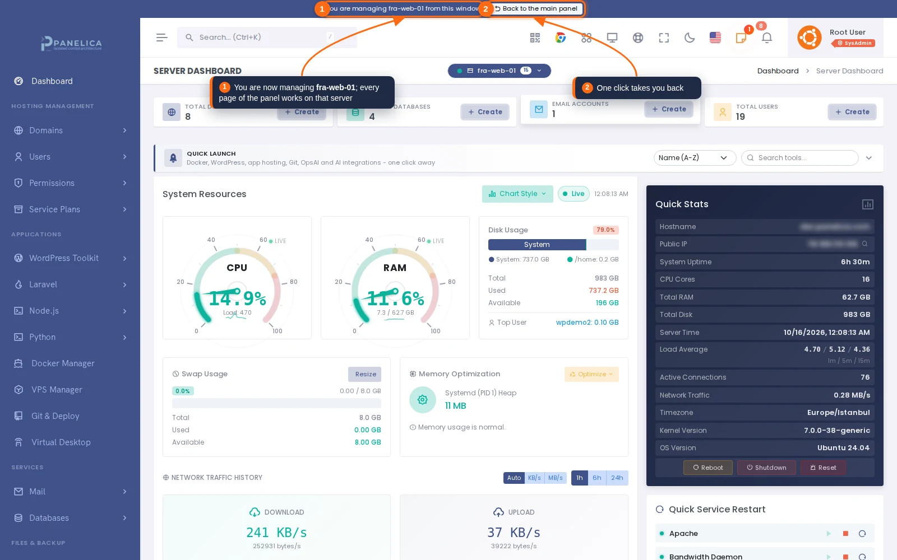Viewport: 897px width, 560px height.
Task: Click the monitor screen icon in the top bar
Action: click(612, 38)
